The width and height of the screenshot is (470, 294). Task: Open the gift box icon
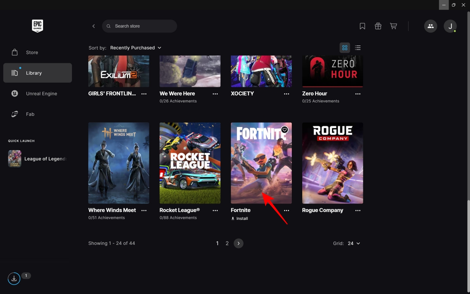[x=378, y=26]
